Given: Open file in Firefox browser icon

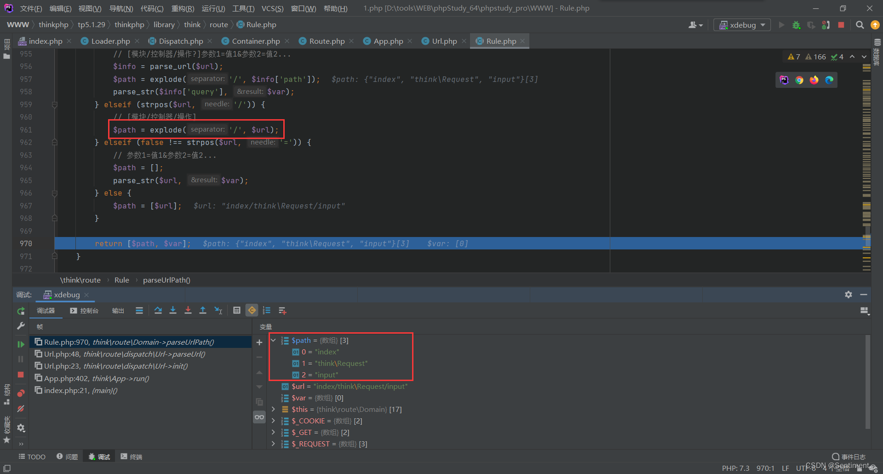Looking at the screenshot, I should click(x=814, y=80).
